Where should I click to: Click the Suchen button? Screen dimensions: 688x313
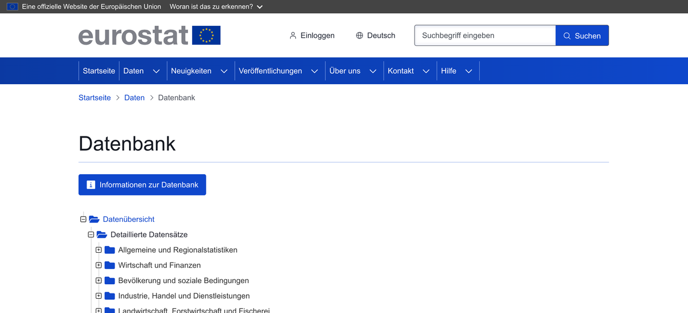[x=582, y=36]
